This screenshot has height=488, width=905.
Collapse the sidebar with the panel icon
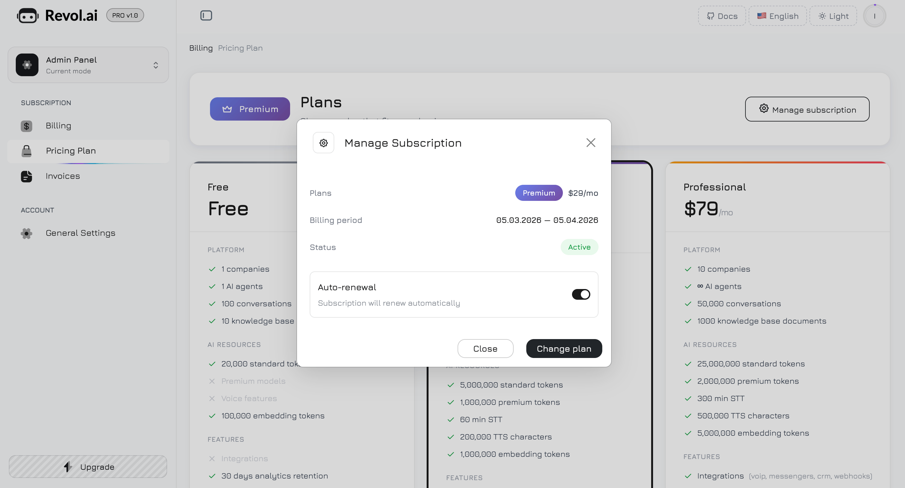[206, 15]
